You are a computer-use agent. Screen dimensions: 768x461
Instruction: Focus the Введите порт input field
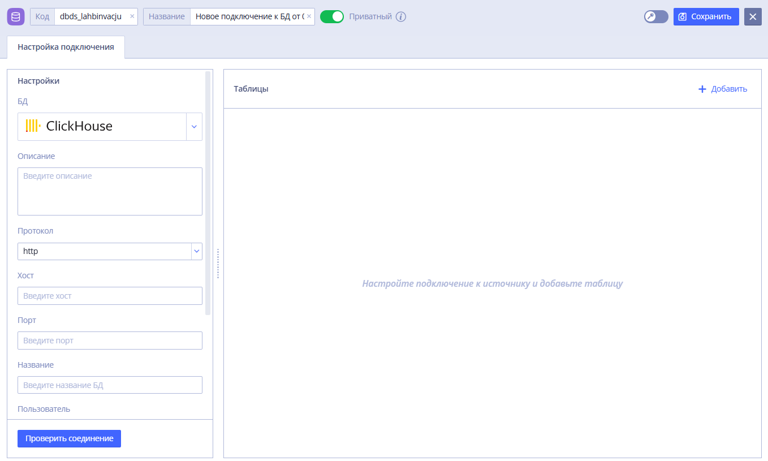[110, 341]
